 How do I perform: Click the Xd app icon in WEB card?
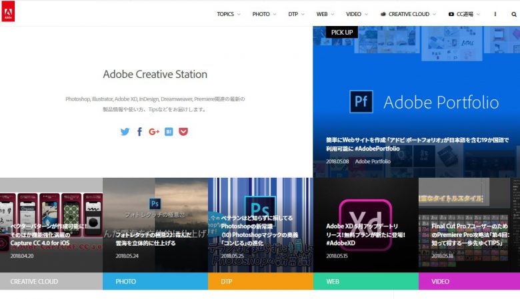point(365,224)
